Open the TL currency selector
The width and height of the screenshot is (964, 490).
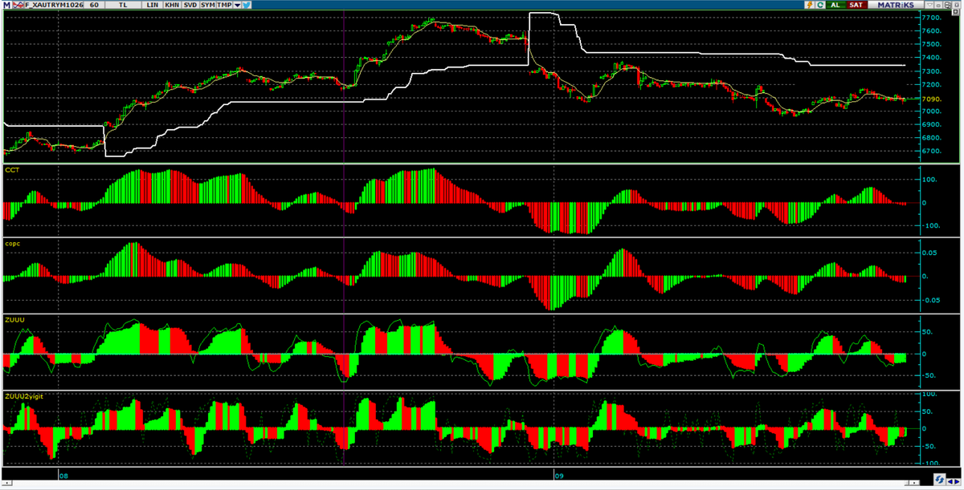coord(121,5)
